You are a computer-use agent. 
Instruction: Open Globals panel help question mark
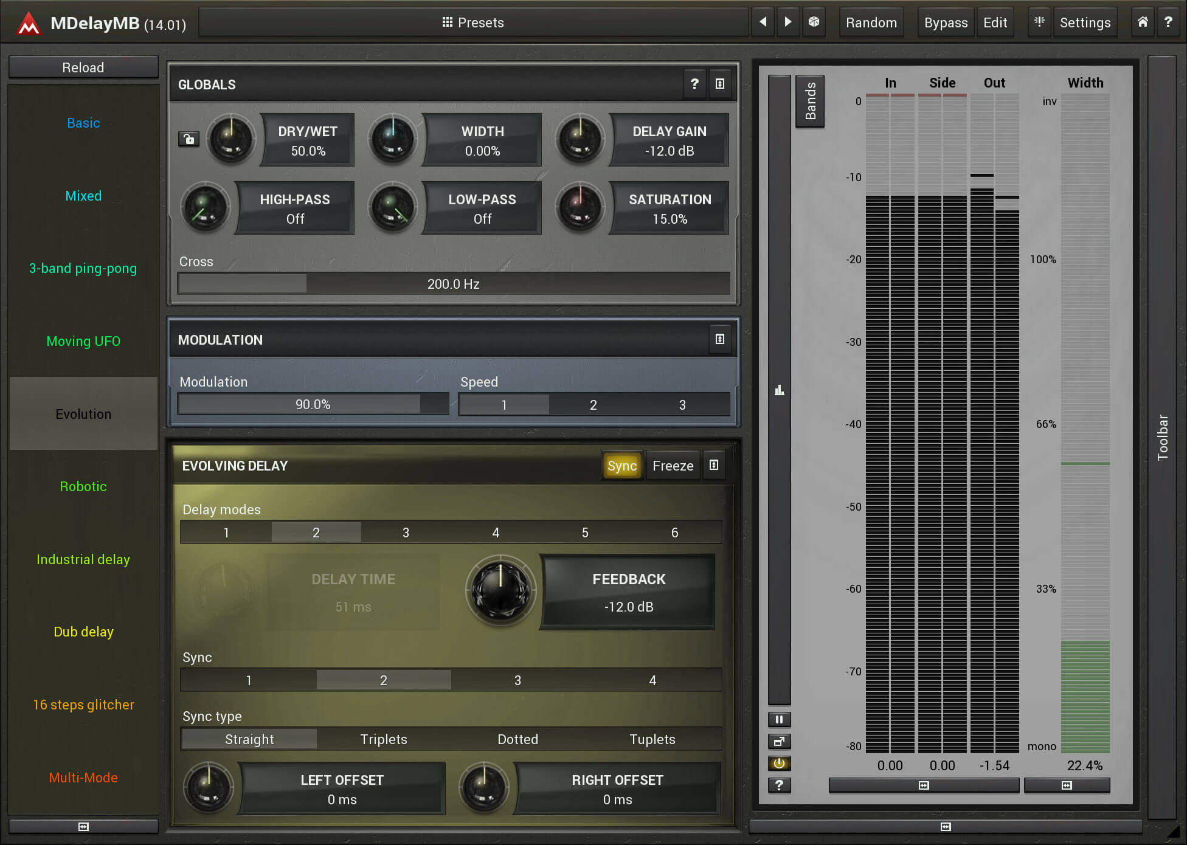tap(694, 84)
